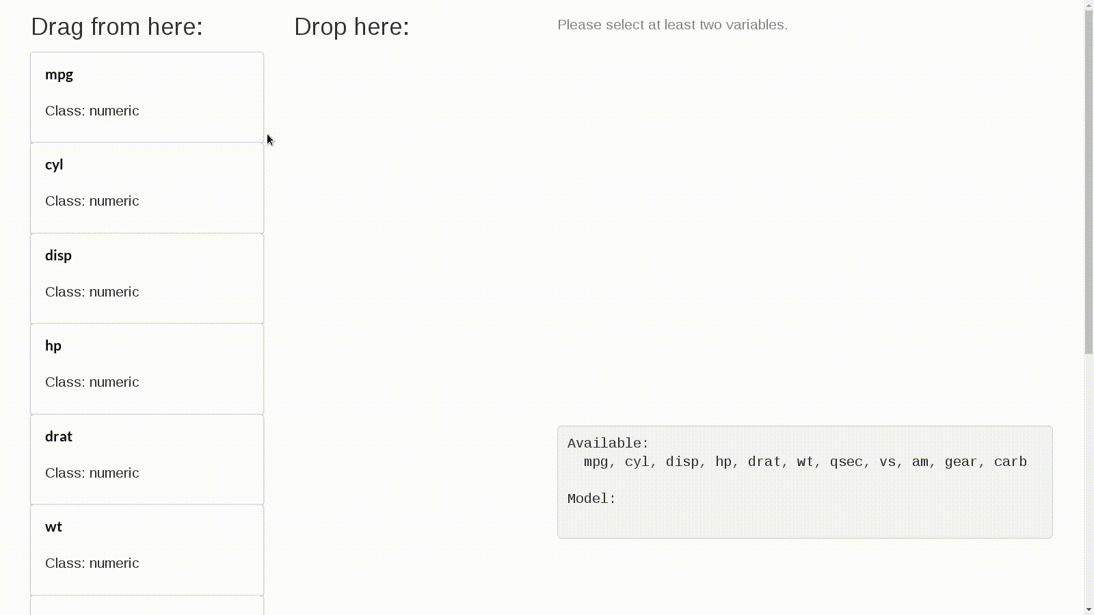
Task: Click 'Class: numeric' under disp
Action: click(92, 292)
